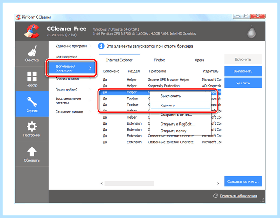The image size is (280, 218).
Task: Open the Автозагрузка section
Action: click(x=66, y=57)
